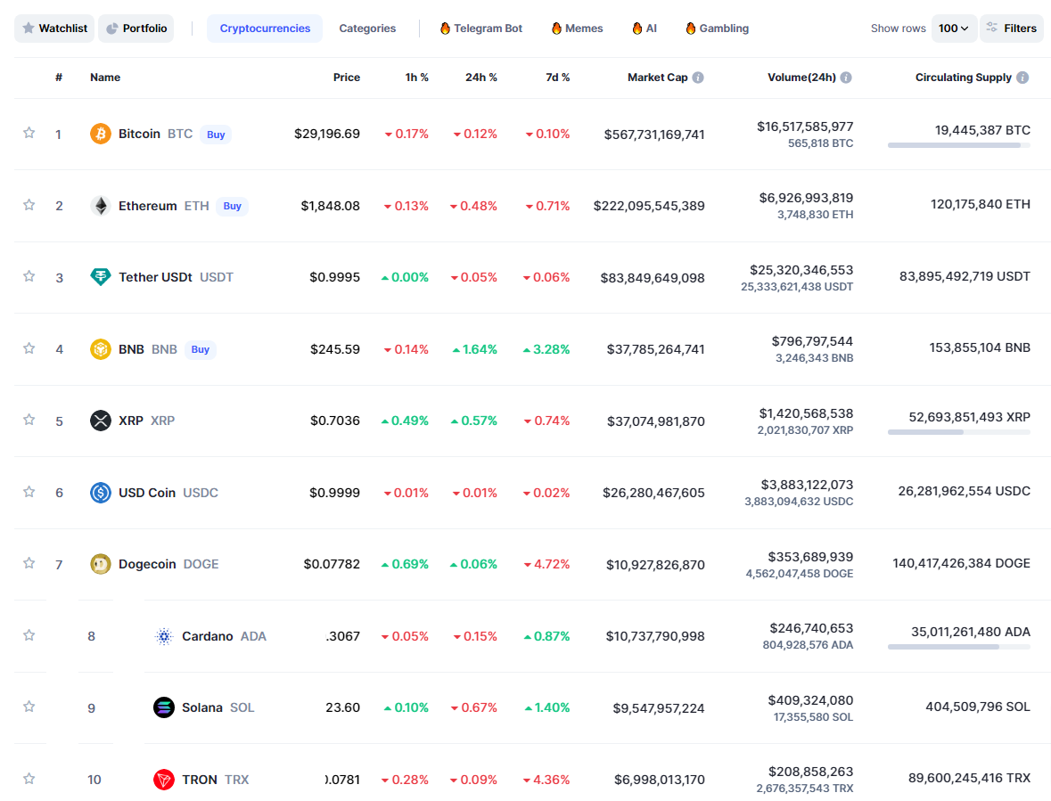Open the Telegram Bot tab
Image resolution: width=1051 pixels, height=801 pixels.
480,29
